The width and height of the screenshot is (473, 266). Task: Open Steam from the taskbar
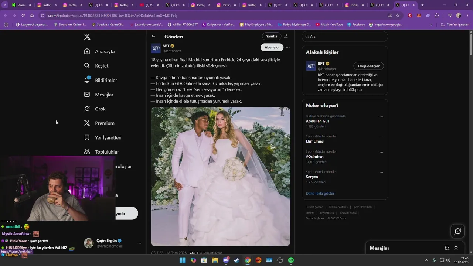click(236, 260)
